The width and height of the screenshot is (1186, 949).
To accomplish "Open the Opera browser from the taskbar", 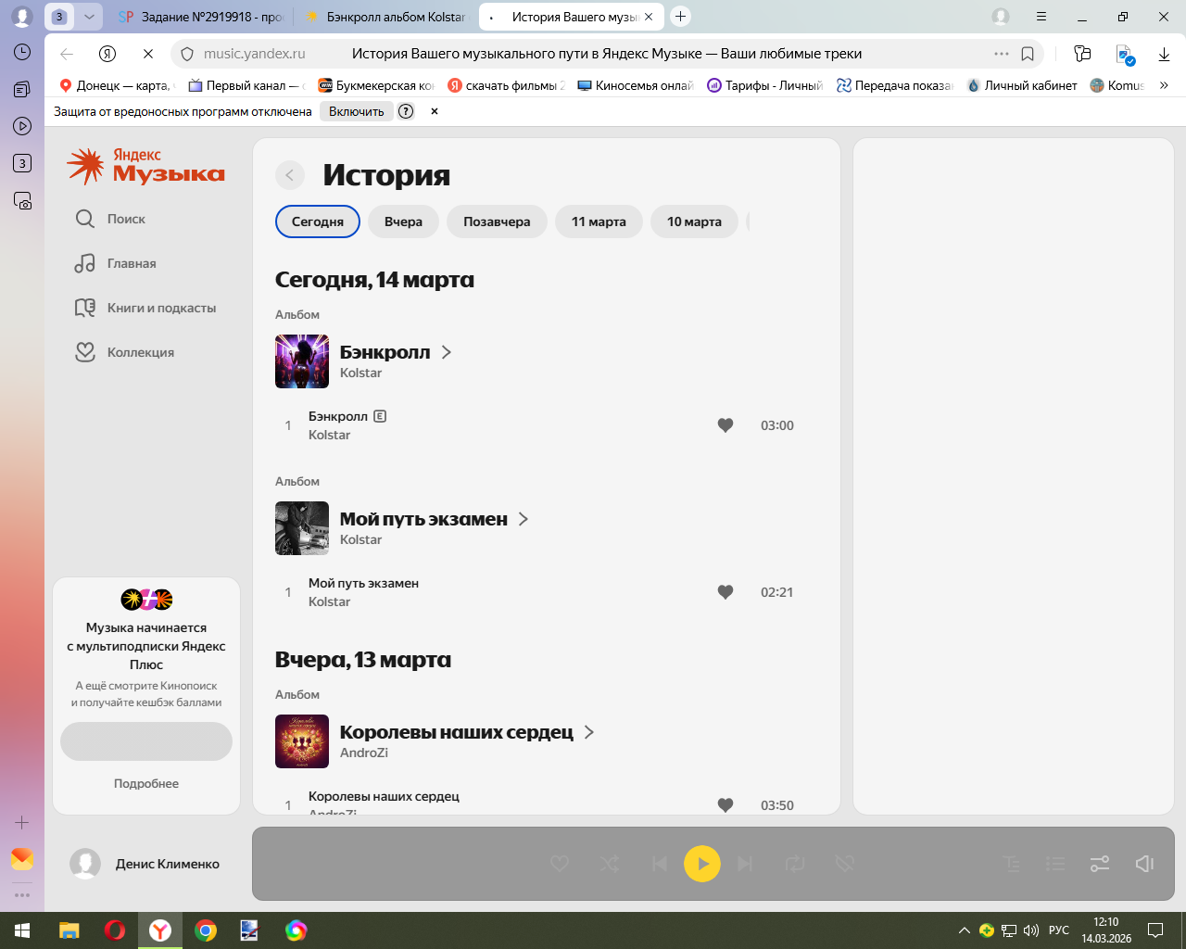I will (115, 930).
